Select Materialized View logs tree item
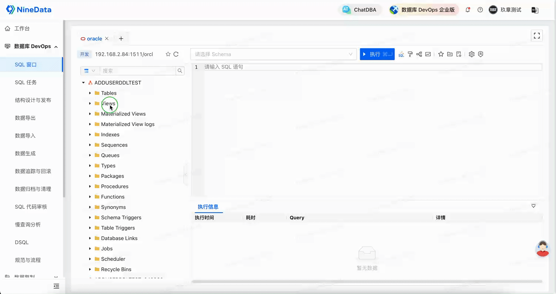 pyautogui.click(x=128, y=124)
